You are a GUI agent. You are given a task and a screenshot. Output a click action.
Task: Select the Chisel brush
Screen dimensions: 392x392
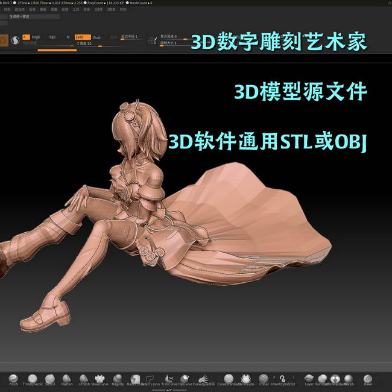(264, 379)
